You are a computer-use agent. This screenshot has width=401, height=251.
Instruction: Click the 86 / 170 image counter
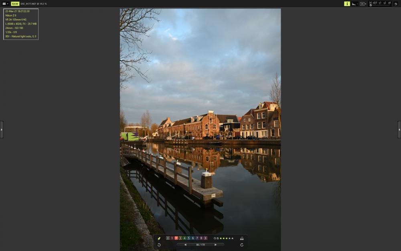coord(200,245)
